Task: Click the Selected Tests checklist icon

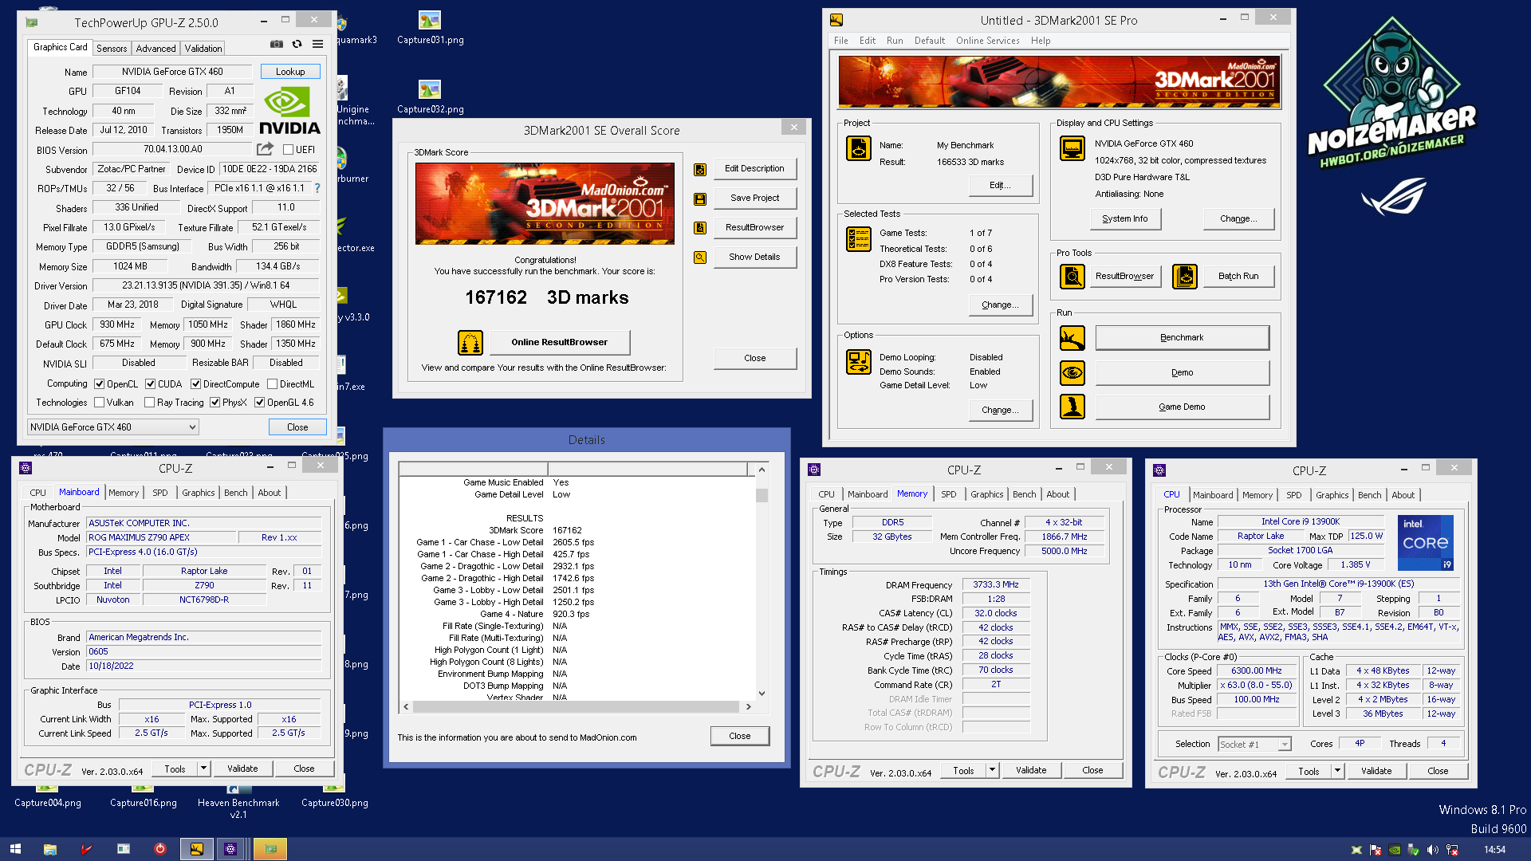Action: pyautogui.click(x=859, y=238)
